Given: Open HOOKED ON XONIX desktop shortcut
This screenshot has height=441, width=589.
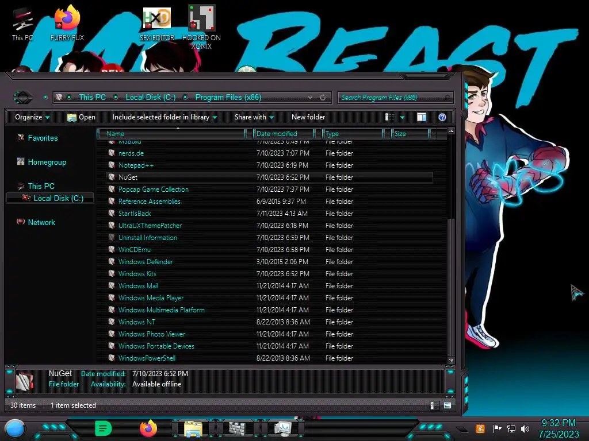Looking at the screenshot, I should [201, 27].
